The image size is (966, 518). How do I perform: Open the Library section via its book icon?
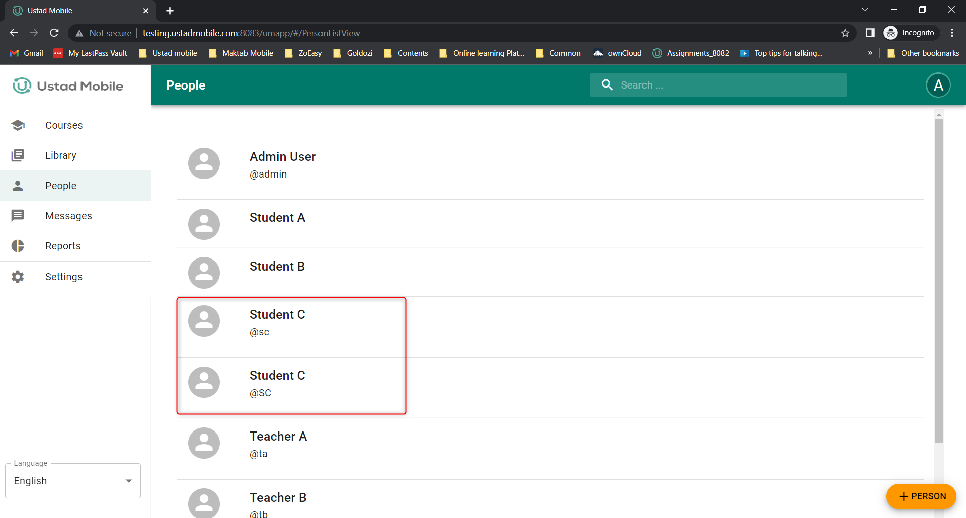pos(18,155)
